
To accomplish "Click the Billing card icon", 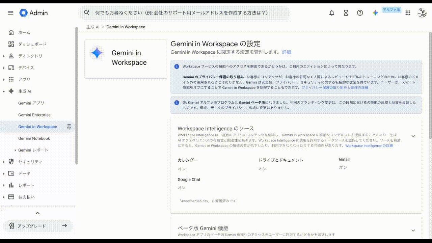I will (11, 197).
